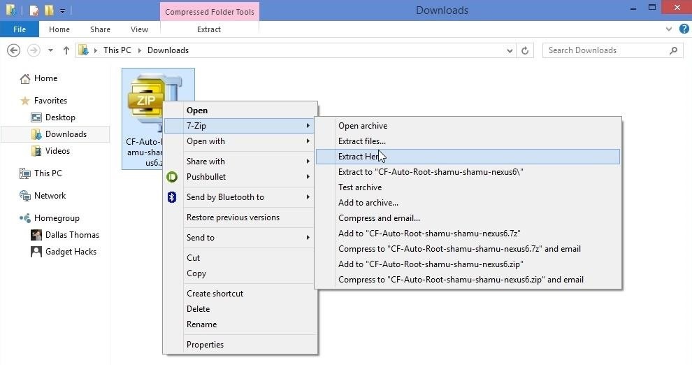
Task: Open the File tab
Action: point(20,29)
